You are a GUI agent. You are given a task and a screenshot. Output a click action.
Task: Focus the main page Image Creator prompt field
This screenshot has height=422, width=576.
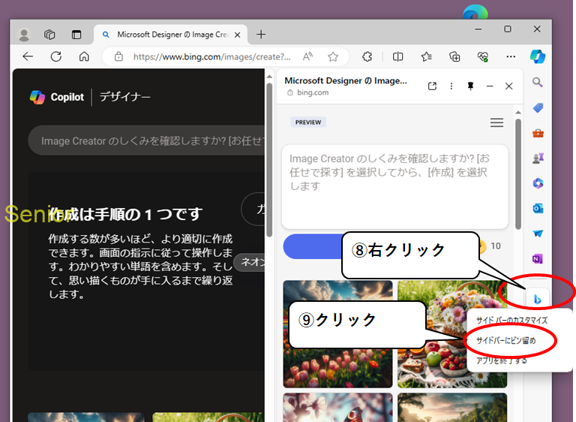pyautogui.click(x=146, y=140)
